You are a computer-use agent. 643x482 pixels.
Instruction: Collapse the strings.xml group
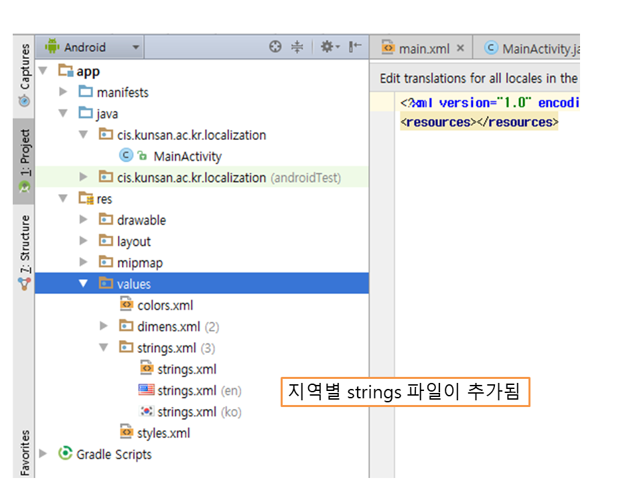click(x=104, y=347)
